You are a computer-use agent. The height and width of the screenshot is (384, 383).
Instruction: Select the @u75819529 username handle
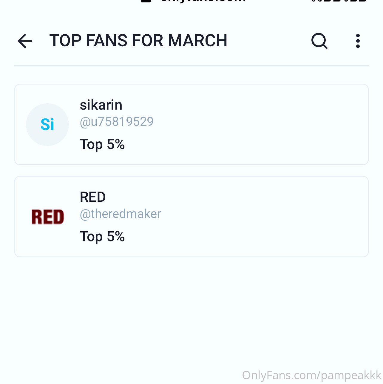click(x=116, y=122)
